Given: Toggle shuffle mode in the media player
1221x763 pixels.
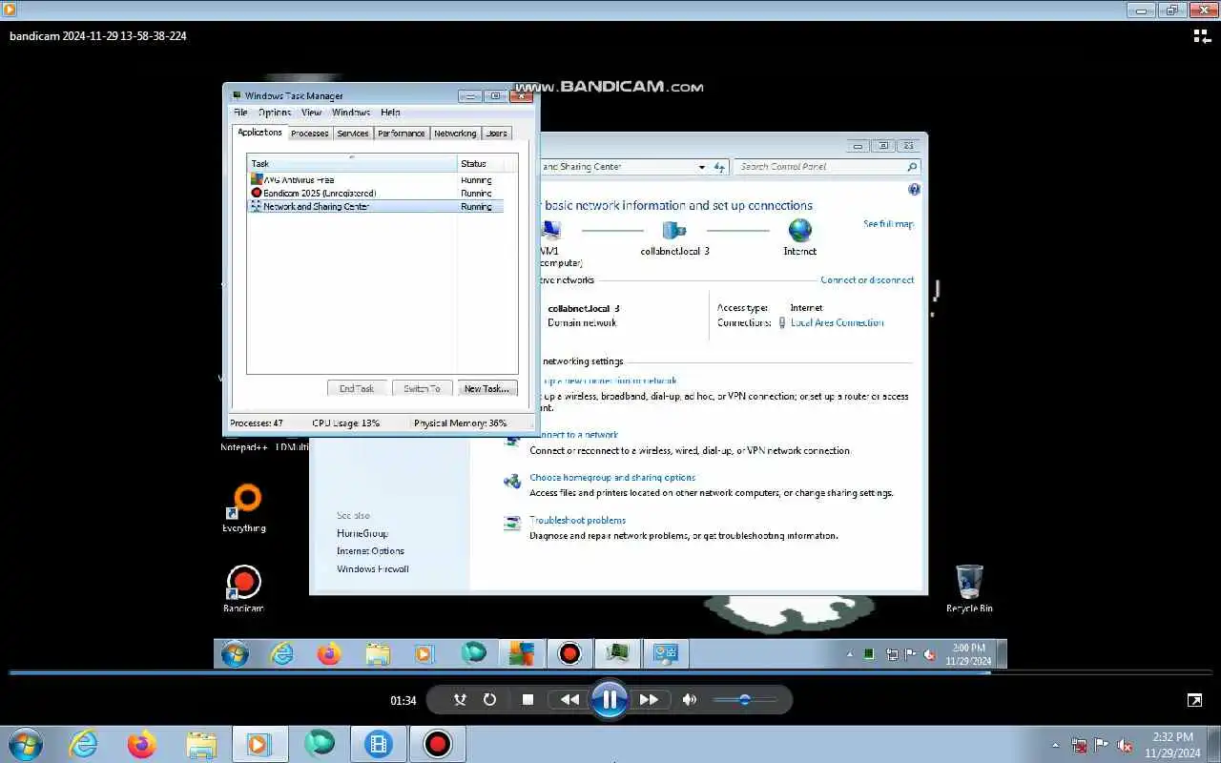Looking at the screenshot, I should click(460, 699).
